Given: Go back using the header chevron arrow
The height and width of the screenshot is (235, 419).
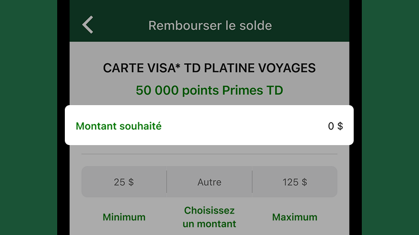Looking at the screenshot, I should coord(88,25).
